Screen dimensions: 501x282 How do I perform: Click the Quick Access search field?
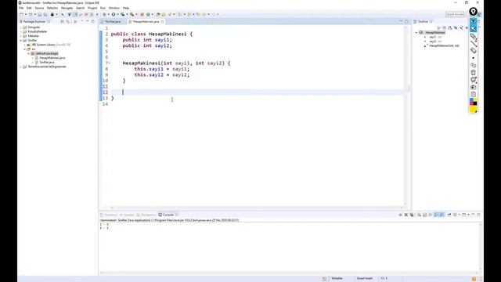tap(455, 14)
